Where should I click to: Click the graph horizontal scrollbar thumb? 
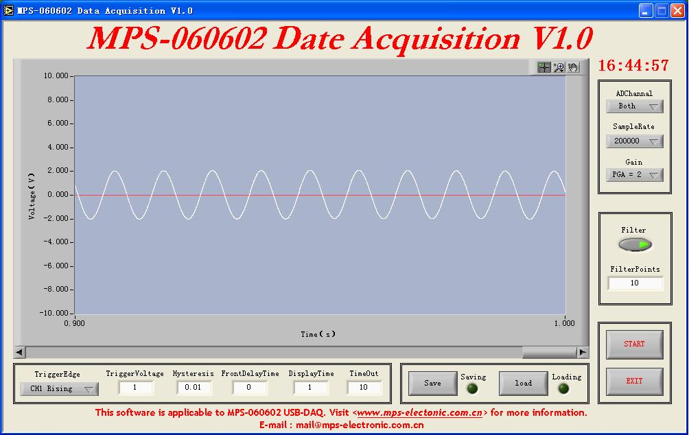549,352
